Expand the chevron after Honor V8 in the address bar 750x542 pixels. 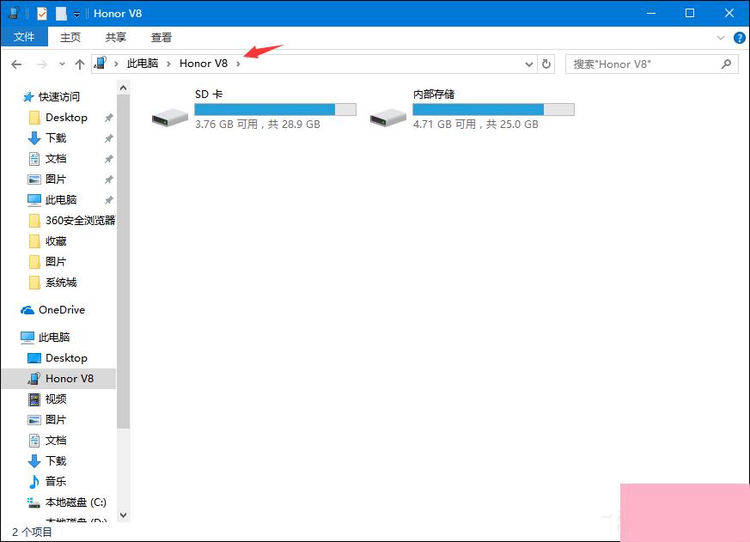point(238,64)
